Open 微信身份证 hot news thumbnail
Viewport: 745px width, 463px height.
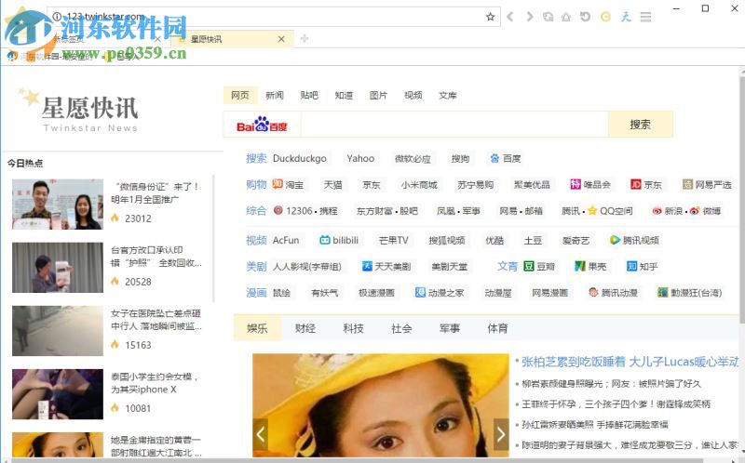pyautogui.click(x=58, y=204)
